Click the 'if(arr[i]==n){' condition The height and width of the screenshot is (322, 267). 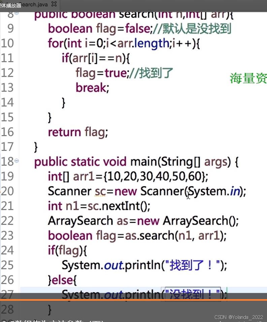(x=96, y=58)
